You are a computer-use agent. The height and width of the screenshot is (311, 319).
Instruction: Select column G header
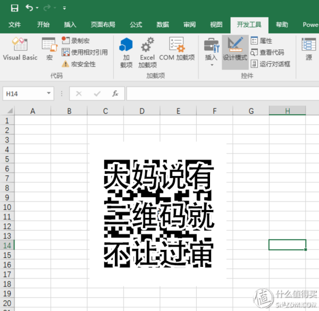coord(251,111)
